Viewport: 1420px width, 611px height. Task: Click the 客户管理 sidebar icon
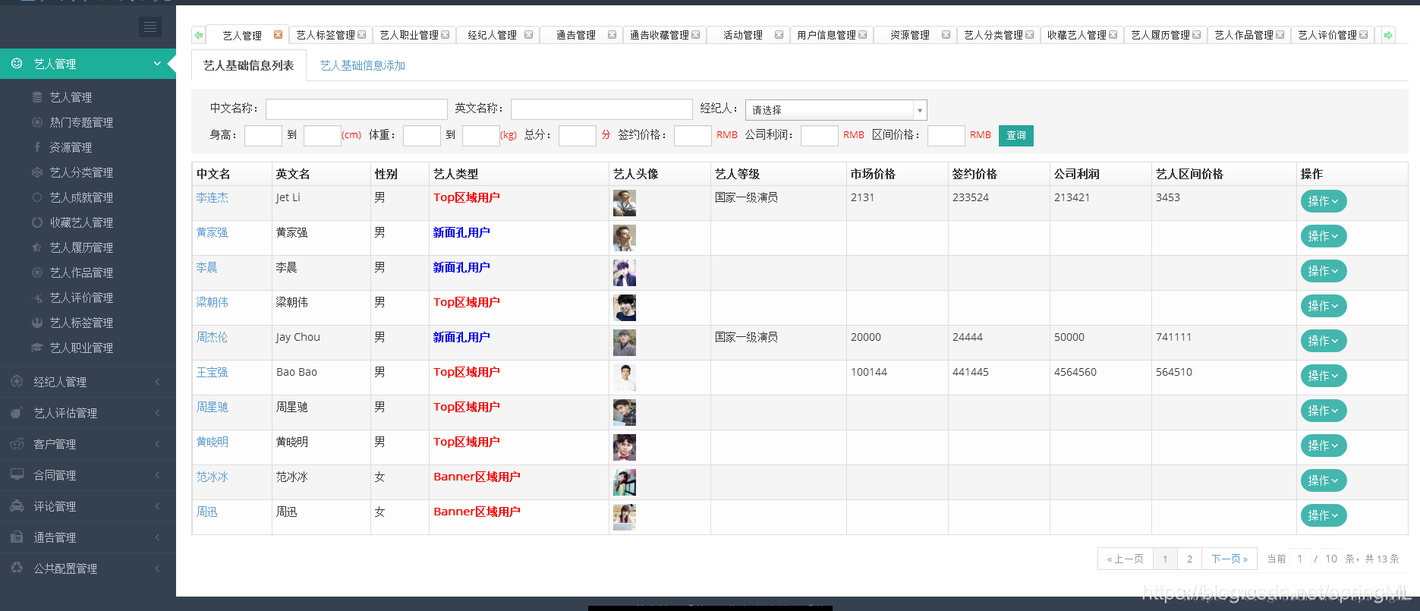pos(17,444)
